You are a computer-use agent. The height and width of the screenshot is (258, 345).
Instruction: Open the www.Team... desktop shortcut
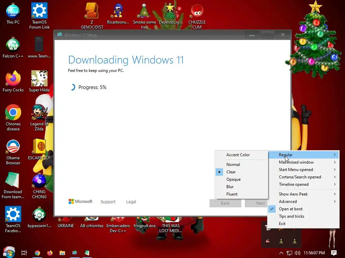[39, 48]
